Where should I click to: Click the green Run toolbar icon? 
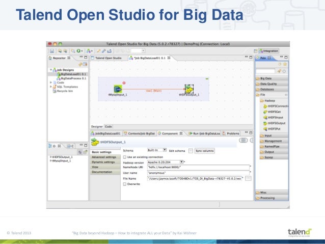78,51
